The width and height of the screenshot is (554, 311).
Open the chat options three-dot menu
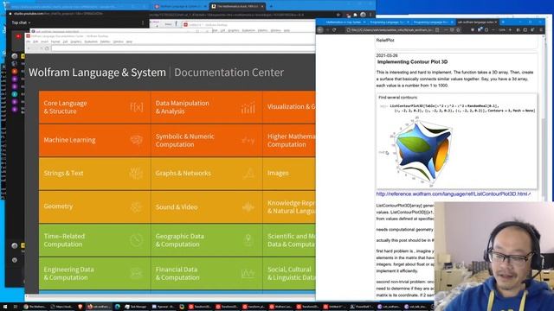coord(143,22)
